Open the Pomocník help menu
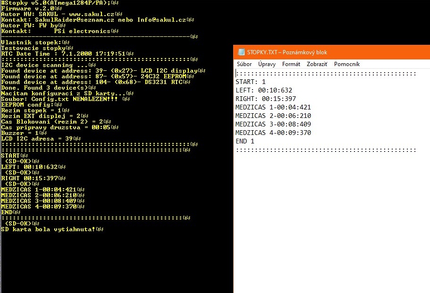 (x=347, y=64)
